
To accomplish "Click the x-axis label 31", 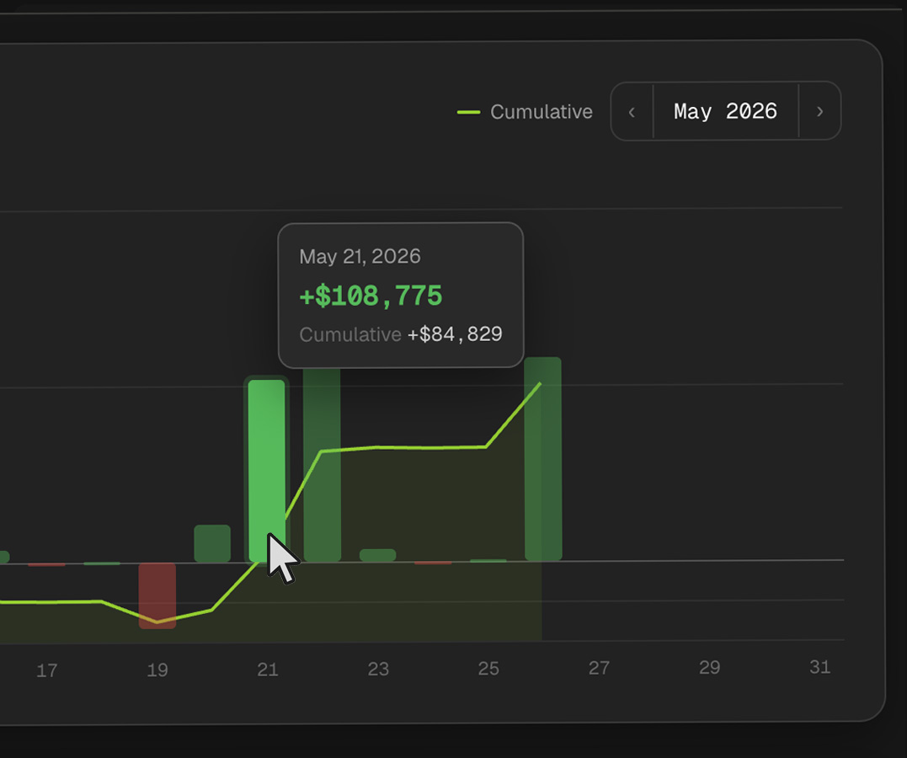I will coord(820,666).
